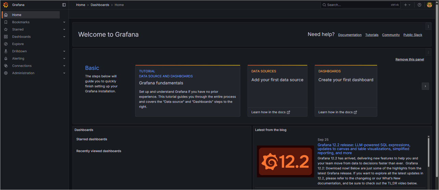Open the user profile avatar
This screenshot has height=190, width=439.
point(429,5)
